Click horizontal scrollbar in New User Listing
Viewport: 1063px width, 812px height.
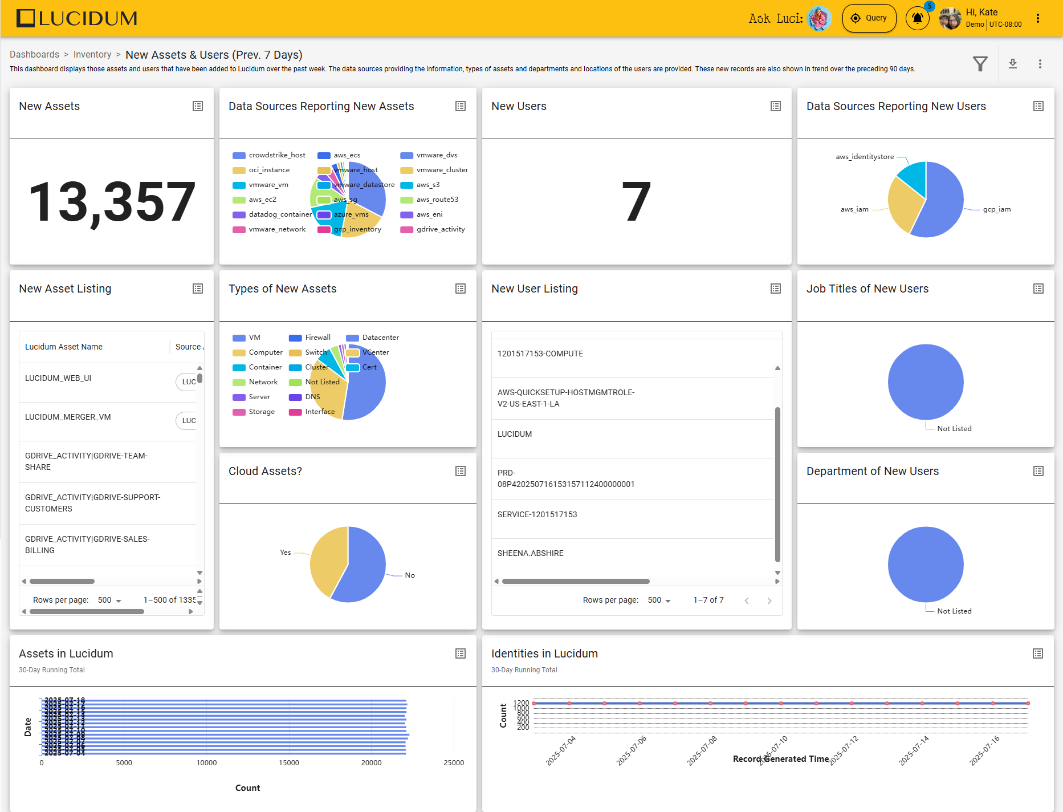(576, 582)
